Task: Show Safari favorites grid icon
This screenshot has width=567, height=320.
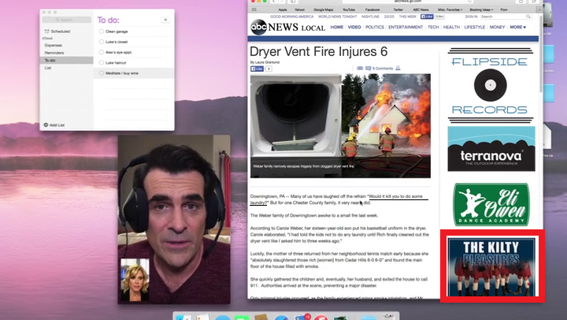Action: (254, 9)
